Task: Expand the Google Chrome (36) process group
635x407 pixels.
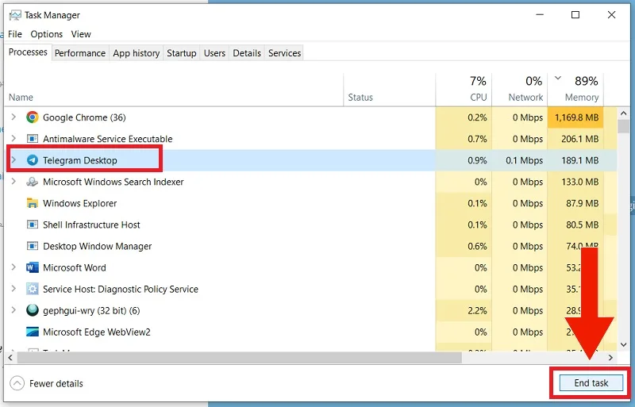Action: 13,117
